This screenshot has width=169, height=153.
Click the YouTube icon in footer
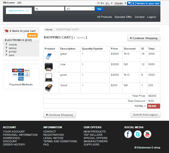point(147,134)
